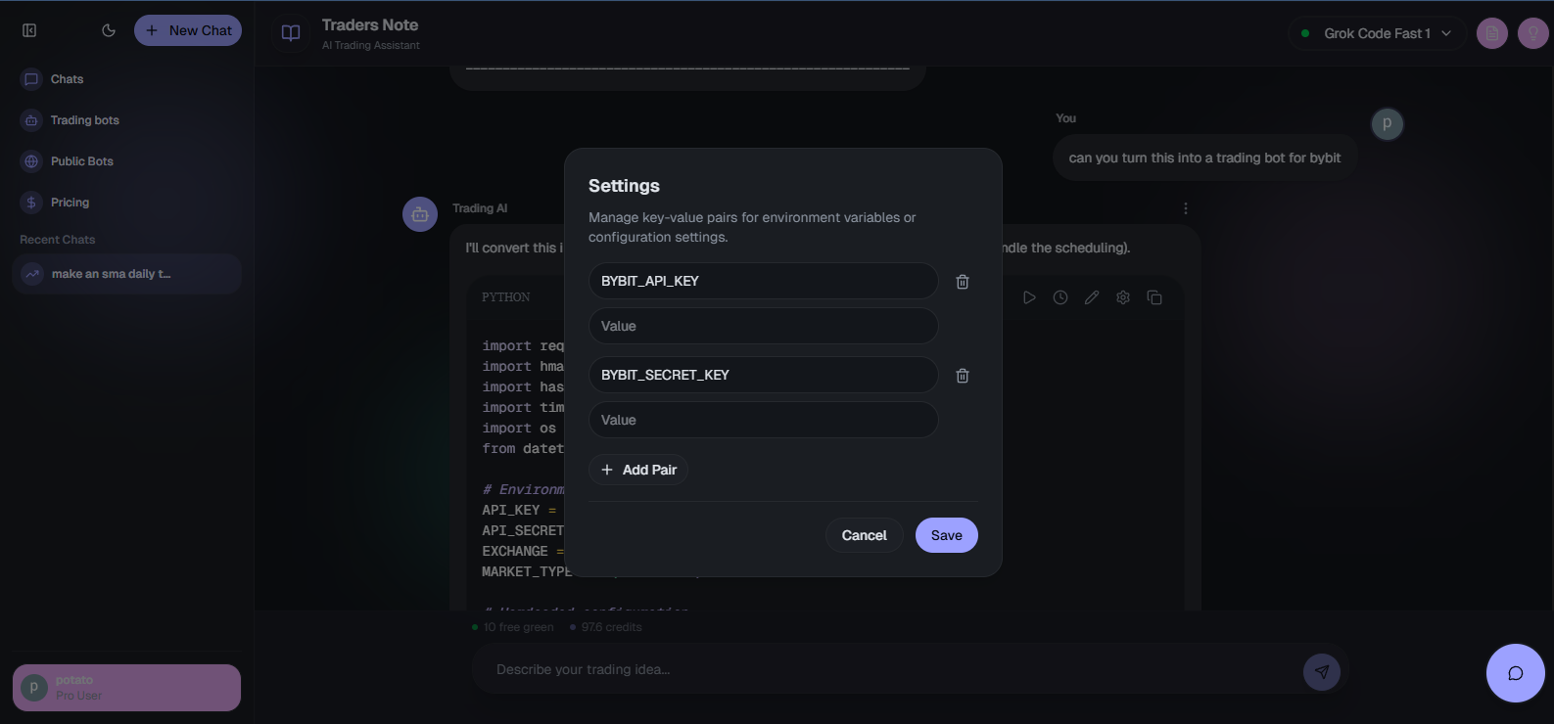Click the BYBIT_SECRET_KEY key field
This screenshot has width=1554, height=724.
pyautogui.click(x=764, y=375)
